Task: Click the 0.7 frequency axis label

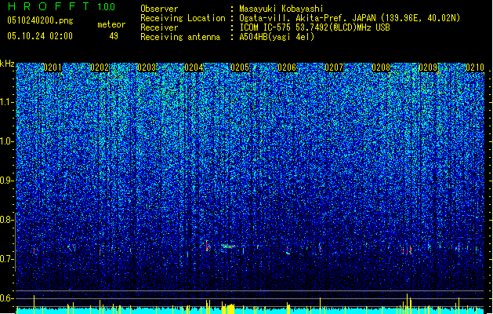Action: (x=6, y=259)
